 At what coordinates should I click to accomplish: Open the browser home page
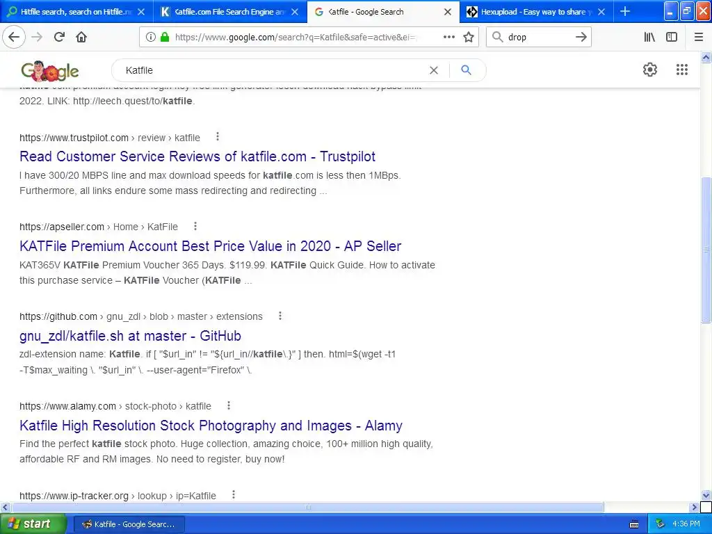pyautogui.click(x=81, y=38)
